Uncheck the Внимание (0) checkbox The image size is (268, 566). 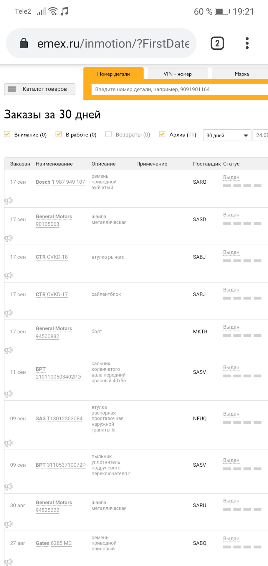tap(7, 134)
